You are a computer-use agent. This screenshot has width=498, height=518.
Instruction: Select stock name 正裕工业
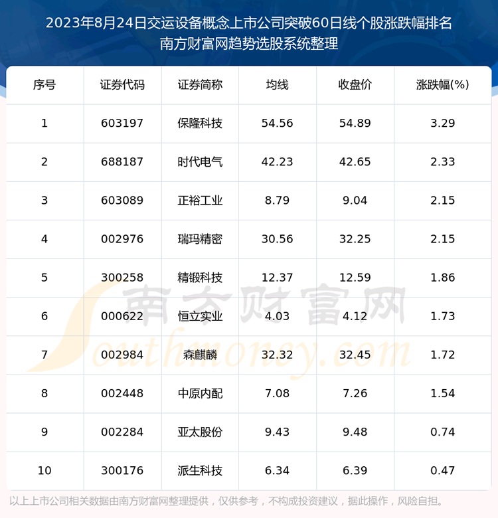200,201
